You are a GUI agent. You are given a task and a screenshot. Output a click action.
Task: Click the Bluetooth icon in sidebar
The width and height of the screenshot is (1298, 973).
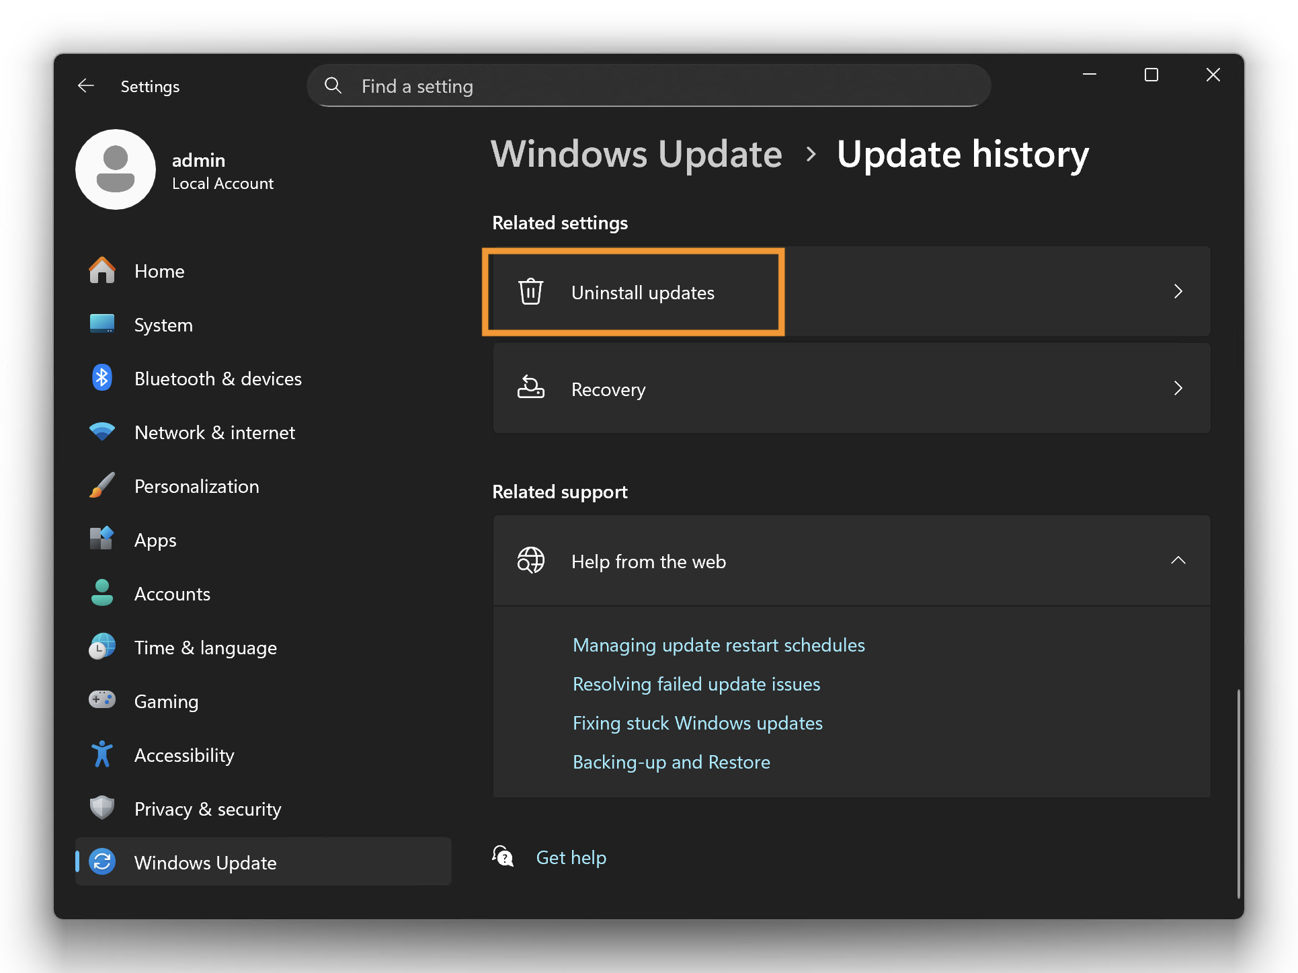click(x=102, y=378)
